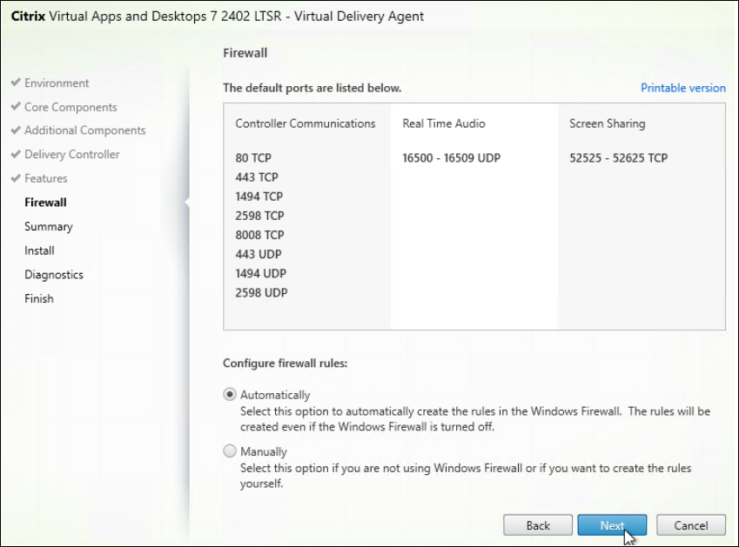Click the Real Time Audio column heading
Screen dimensions: 739x547
click(444, 123)
